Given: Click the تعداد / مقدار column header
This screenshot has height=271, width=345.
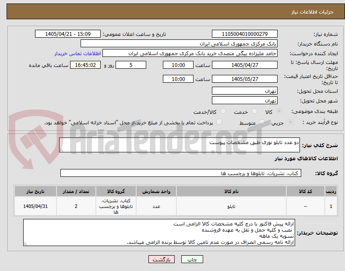Looking at the screenshot, I should 76,191.
